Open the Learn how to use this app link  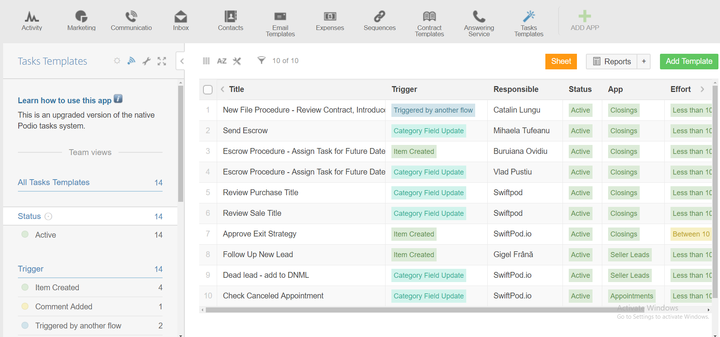[65, 101]
